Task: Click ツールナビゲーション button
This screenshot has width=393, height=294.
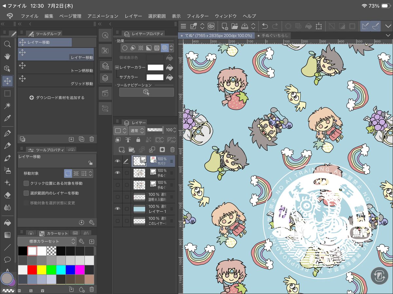Action: point(146,92)
